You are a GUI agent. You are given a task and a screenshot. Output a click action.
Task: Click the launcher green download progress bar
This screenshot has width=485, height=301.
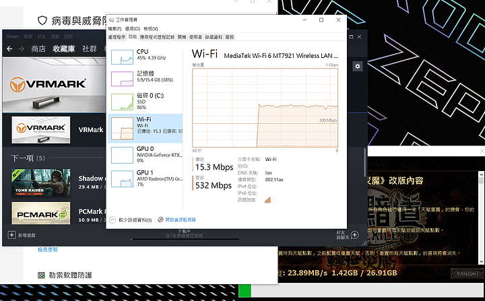245,291
